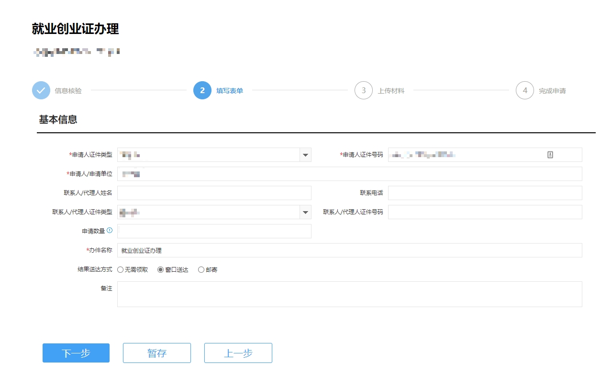Click the step 3 上传材料 circle icon
Image resolution: width=612 pixels, height=384 pixels.
pos(364,90)
